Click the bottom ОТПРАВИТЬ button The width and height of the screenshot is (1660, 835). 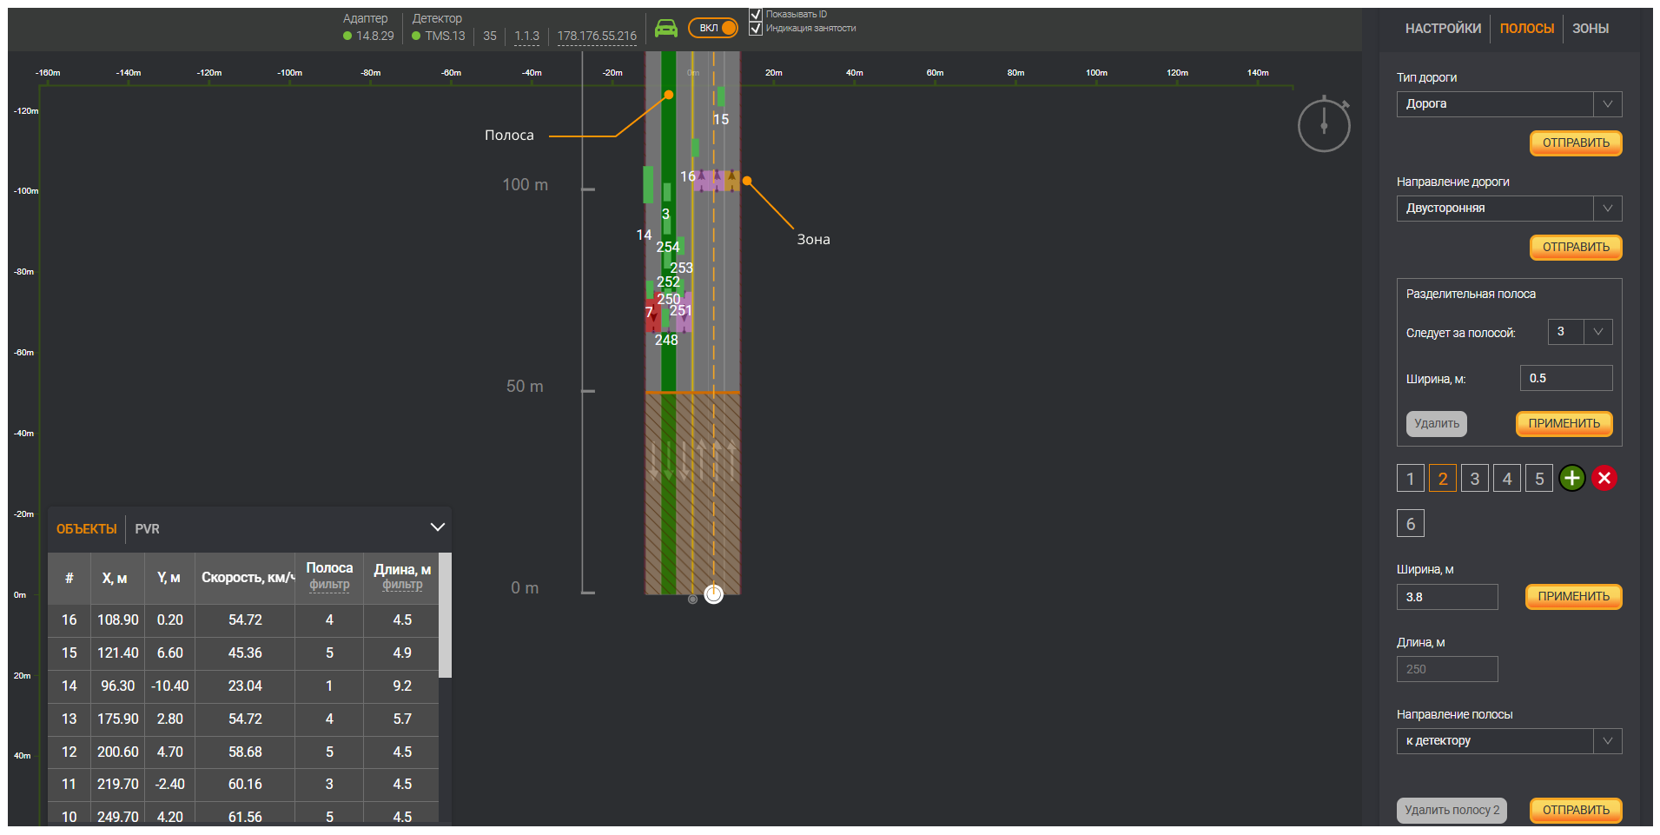(x=1576, y=811)
